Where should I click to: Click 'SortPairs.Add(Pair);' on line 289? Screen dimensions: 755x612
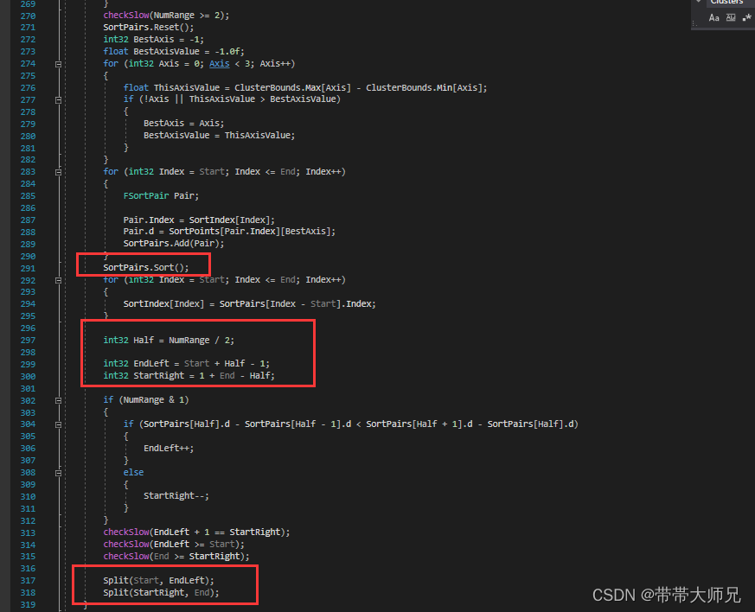tap(174, 244)
